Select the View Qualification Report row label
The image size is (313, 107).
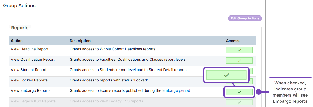click(33, 59)
